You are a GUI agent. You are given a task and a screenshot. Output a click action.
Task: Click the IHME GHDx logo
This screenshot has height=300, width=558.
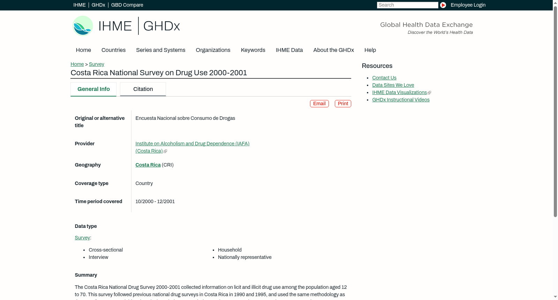126,26
